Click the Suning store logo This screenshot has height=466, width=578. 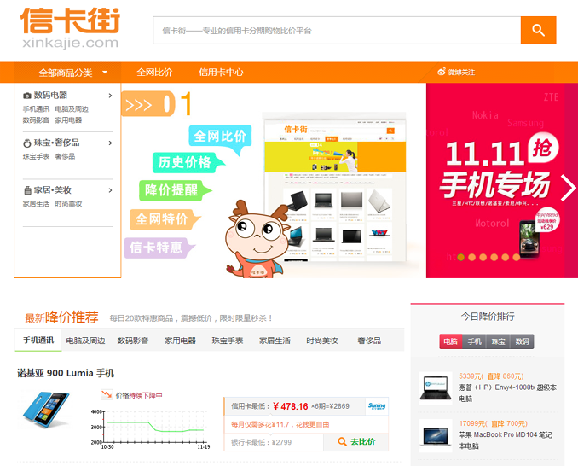click(x=377, y=406)
